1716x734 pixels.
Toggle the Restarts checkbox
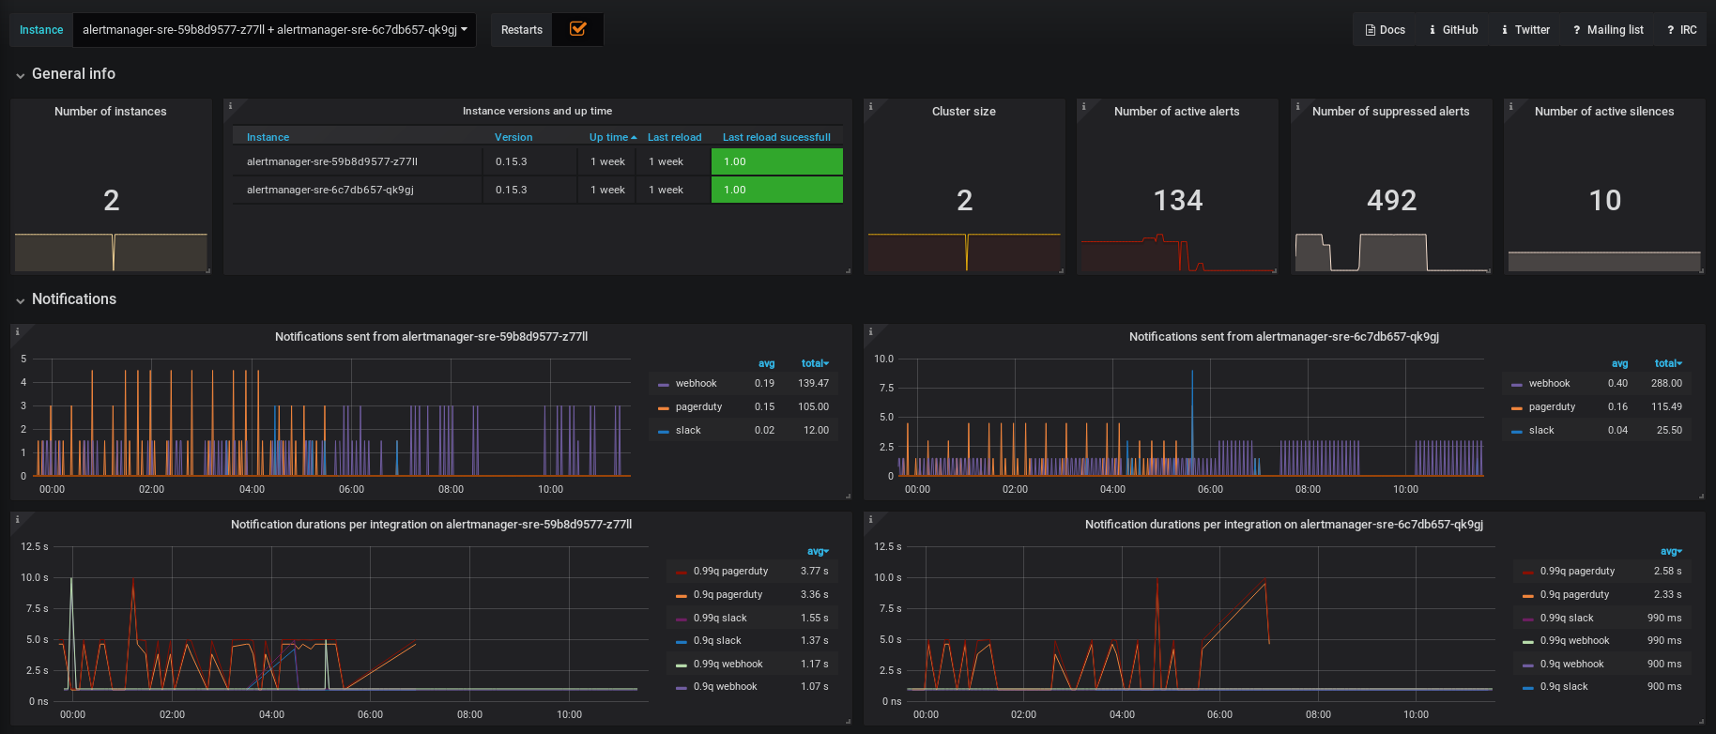coord(578,29)
